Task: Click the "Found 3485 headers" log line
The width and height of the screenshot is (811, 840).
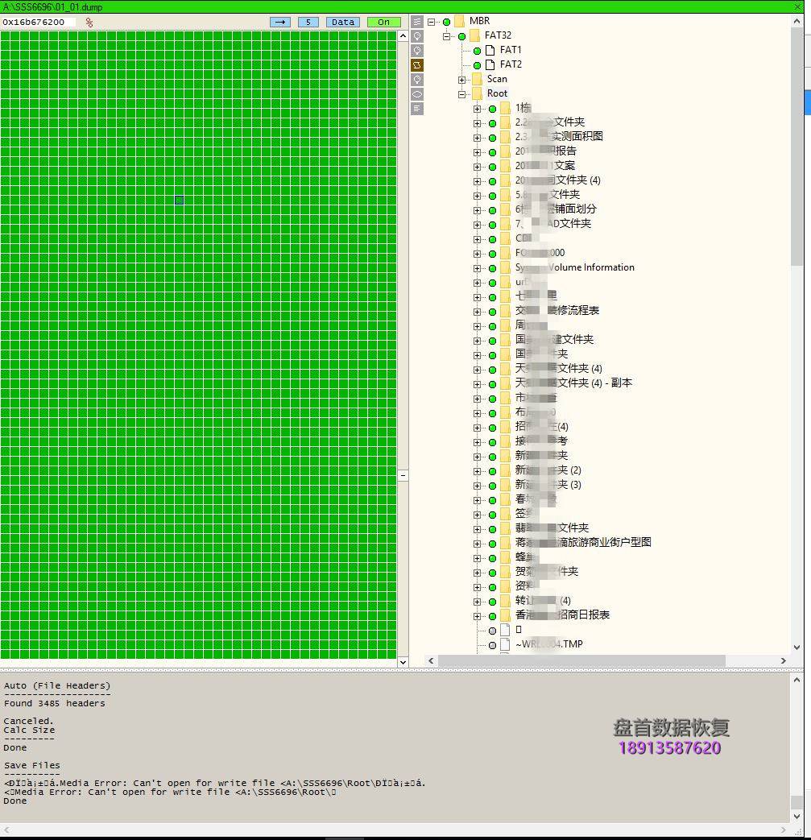Action: tap(55, 703)
